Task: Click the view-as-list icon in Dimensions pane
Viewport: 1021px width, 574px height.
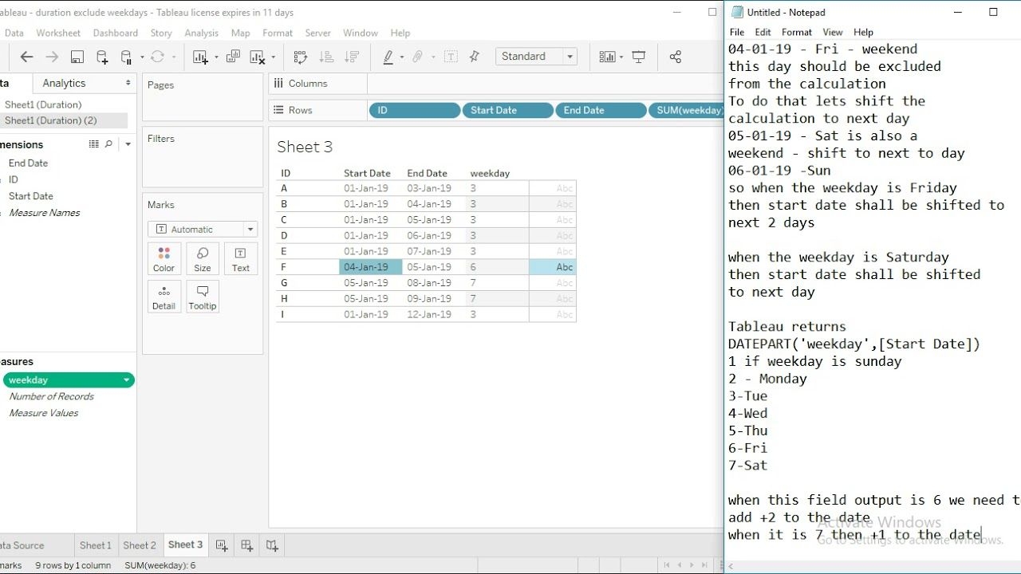Action: pyautogui.click(x=93, y=144)
